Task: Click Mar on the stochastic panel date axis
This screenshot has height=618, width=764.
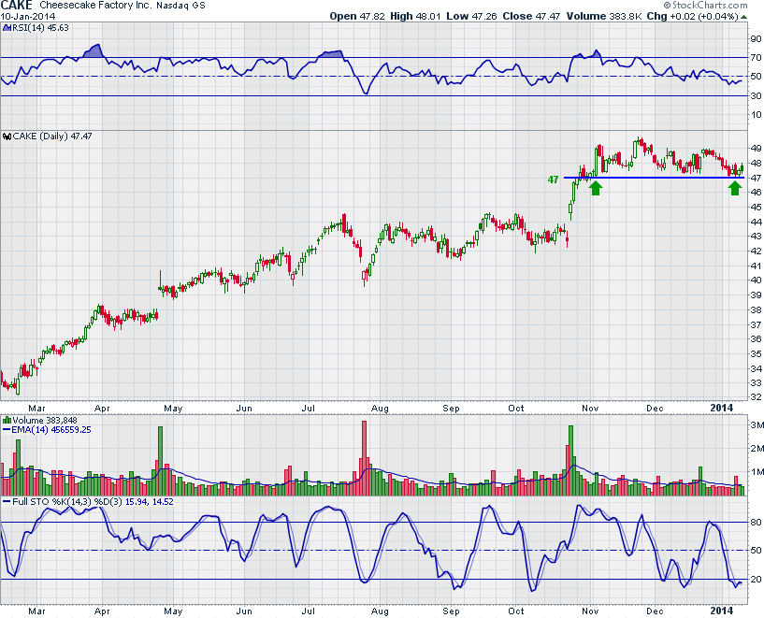Action: [36, 611]
